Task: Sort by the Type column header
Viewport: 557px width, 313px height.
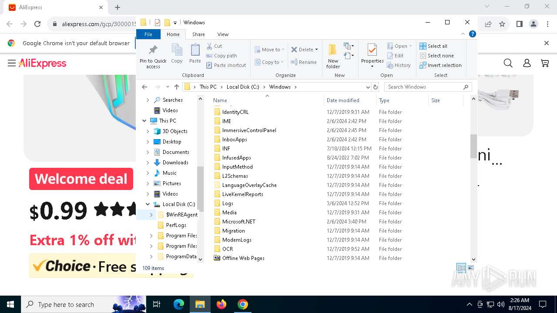Action: coord(402,100)
